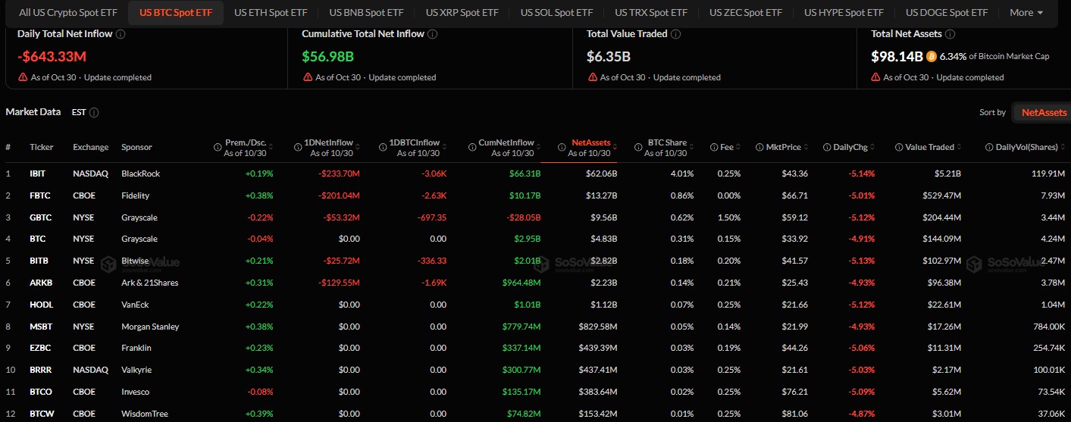Open Daily Total Net Inflow info icon
The width and height of the screenshot is (1071, 422).
[x=121, y=34]
